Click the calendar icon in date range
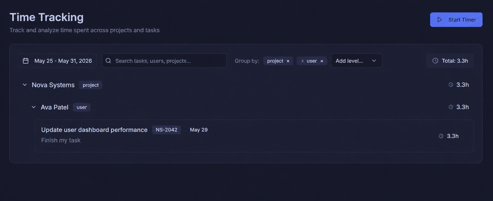This screenshot has width=493, height=201. coord(26,61)
